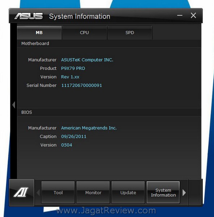This screenshot has width=214, height=217.
Task: Select serial number 111720670000091
Action: (x=82, y=85)
